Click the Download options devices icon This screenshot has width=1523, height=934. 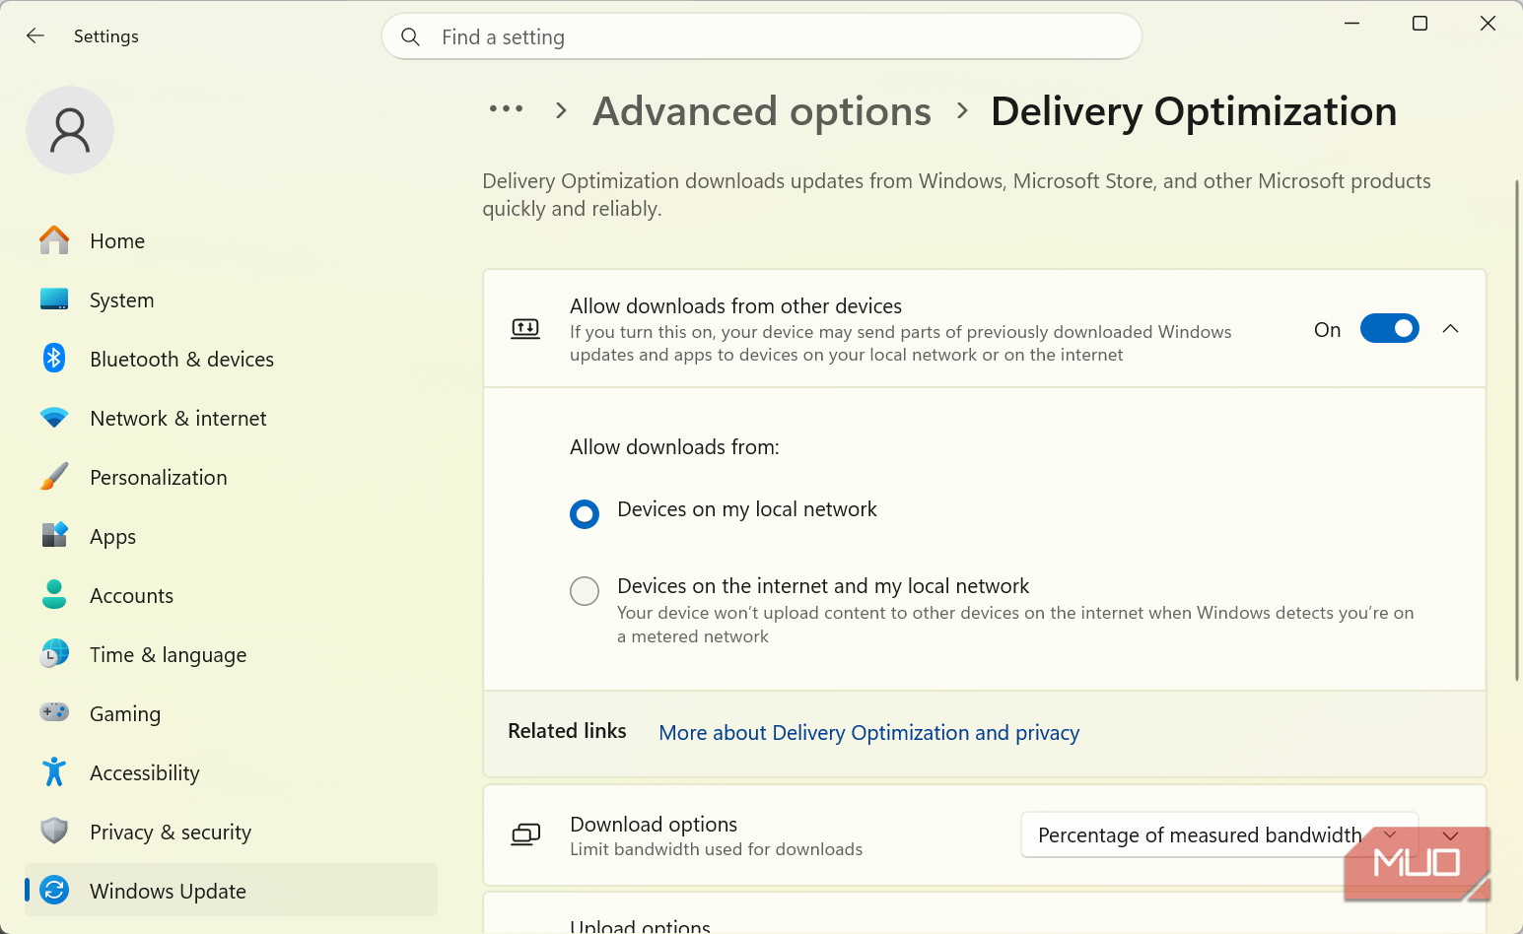[x=525, y=835]
